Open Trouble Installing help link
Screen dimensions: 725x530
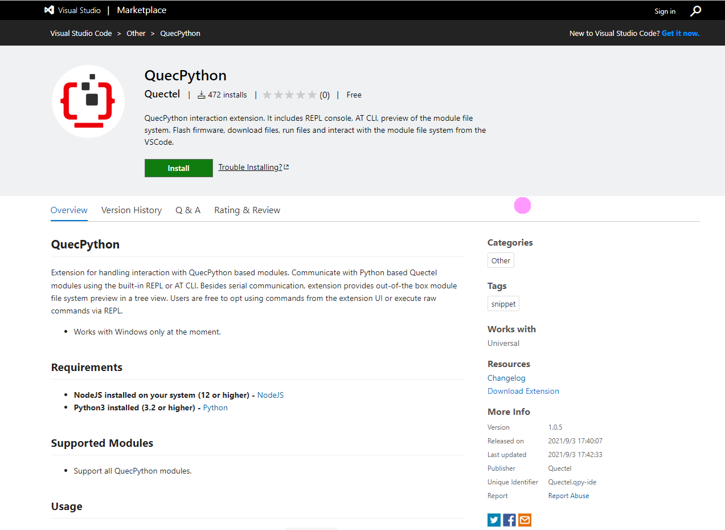(253, 167)
